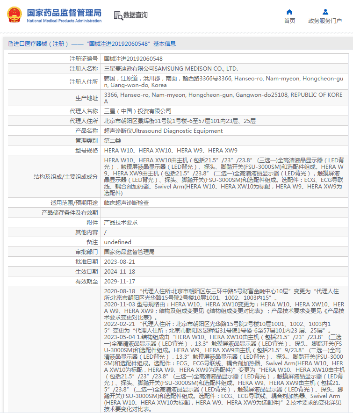Select registration number 国械注进20192060548 value
Viewport: 353px width, 413px height.
click(x=133, y=59)
